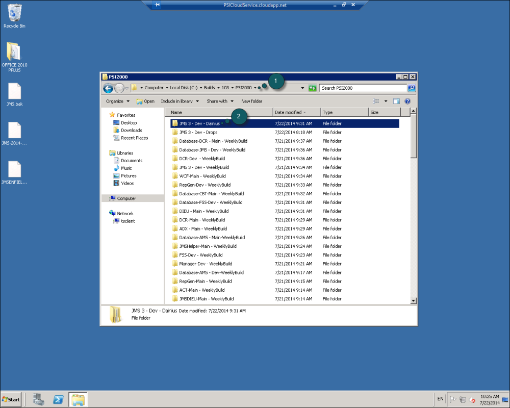Image resolution: width=510 pixels, height=408 pixels.
Task: Open the view options dropdown arrow
Action: 386,101
